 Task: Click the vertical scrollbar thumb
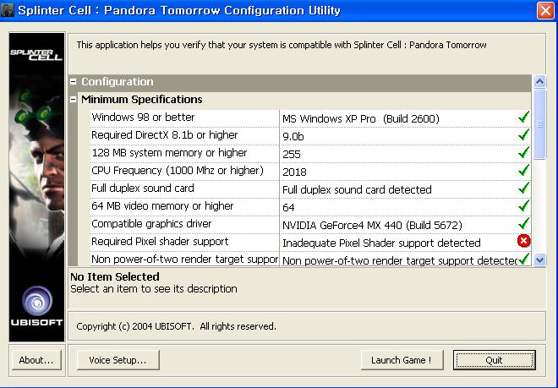point(540,124)
